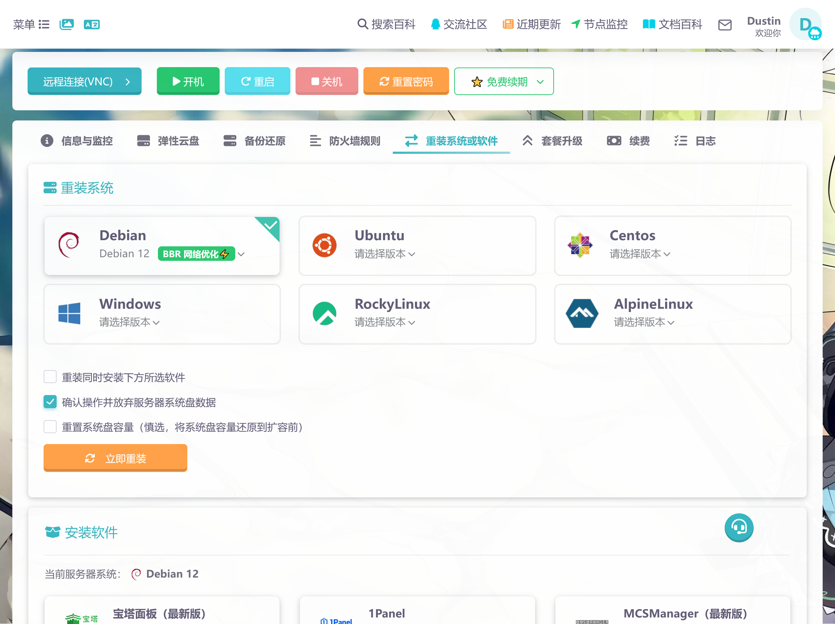Switch to 套餐升级 tab
The width and height of the screenshot is (835, 624).
pyautogui.click(x=552, y=141)
